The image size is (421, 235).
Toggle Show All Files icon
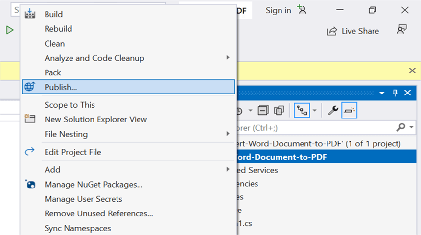point(279,110)
